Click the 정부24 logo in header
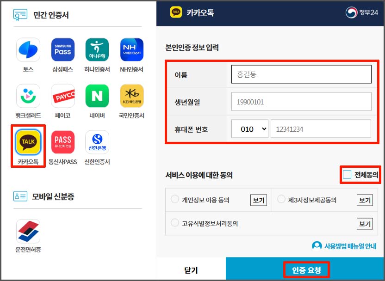This screenshot has width=385, height=281. (x=362, y=12)
